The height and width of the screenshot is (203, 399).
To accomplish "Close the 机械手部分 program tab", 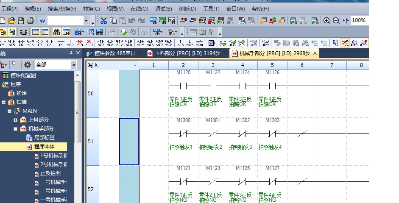I will [315, 53].
